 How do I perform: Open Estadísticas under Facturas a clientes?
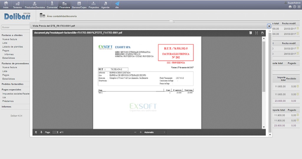click(9, 58)
